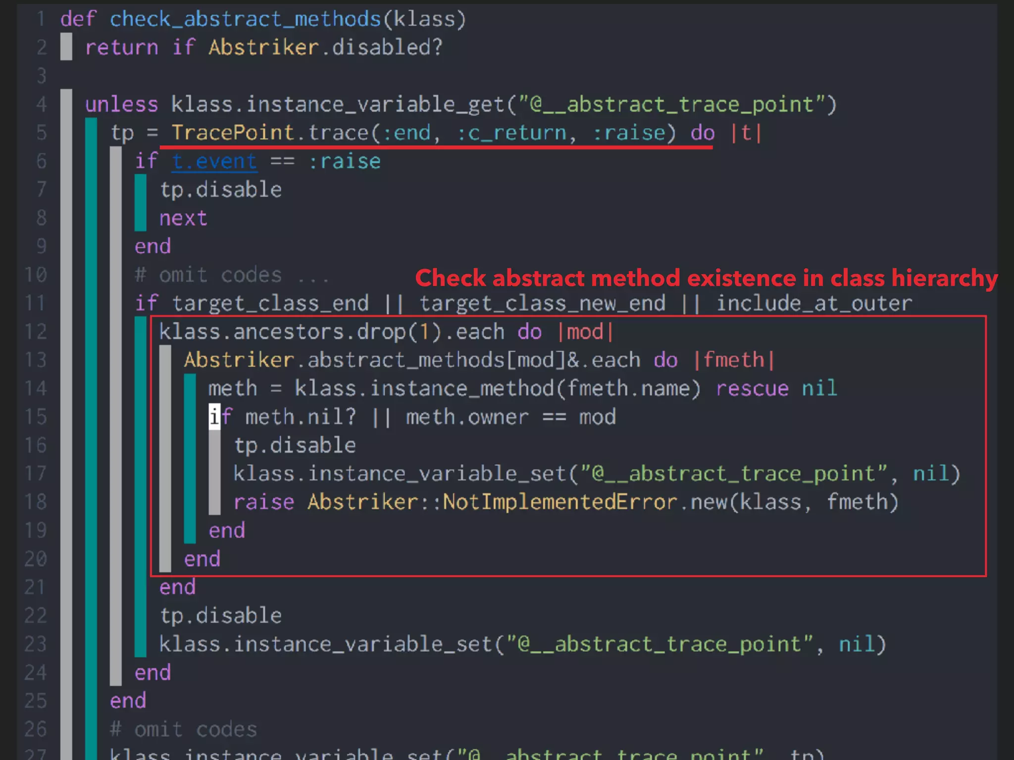The height and width of the screenshot is (760, 1014).
Task: Click the cursor block on line 15
Action: (x=214, y=417)
